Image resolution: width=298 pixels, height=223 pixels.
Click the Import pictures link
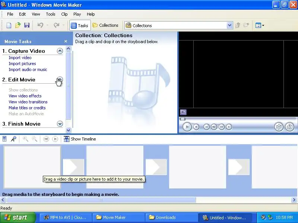tap(22, 64)
